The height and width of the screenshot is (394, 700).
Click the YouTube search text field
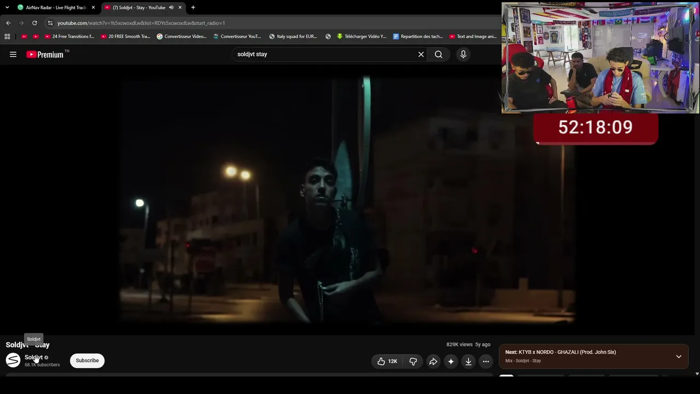point(325,54)
